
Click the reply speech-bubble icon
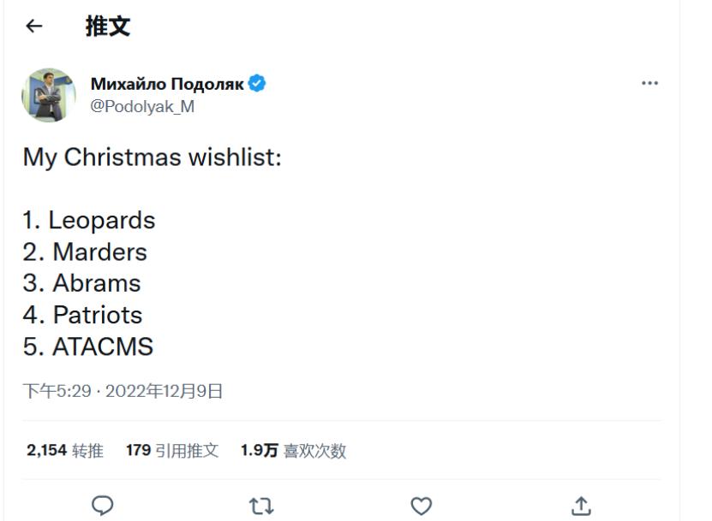click(103, 506)
